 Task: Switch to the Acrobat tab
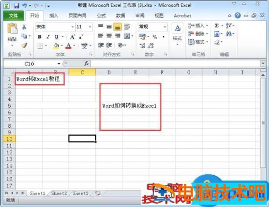click(x=182, y=16)
